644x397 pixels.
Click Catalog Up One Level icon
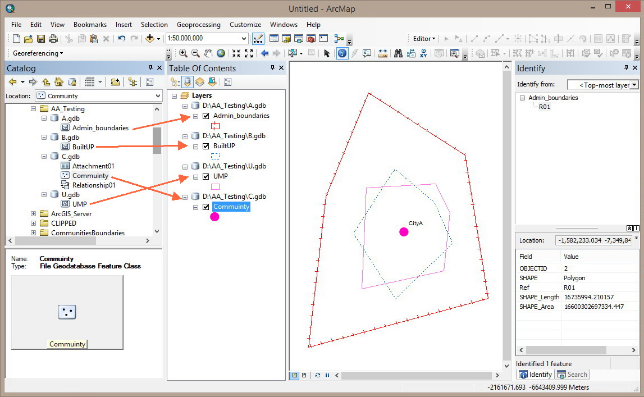46,82
